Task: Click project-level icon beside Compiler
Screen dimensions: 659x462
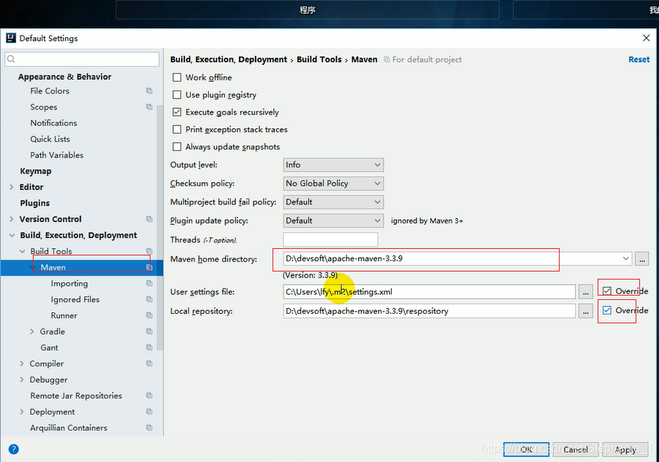Action: (149, 363)
